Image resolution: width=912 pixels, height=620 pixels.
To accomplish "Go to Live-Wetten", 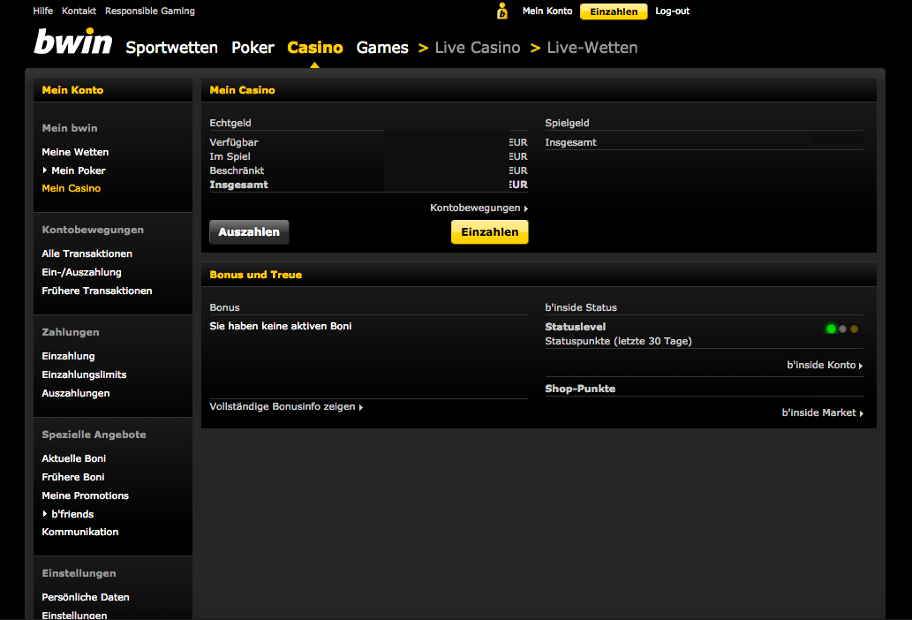I will click(592, 48).
